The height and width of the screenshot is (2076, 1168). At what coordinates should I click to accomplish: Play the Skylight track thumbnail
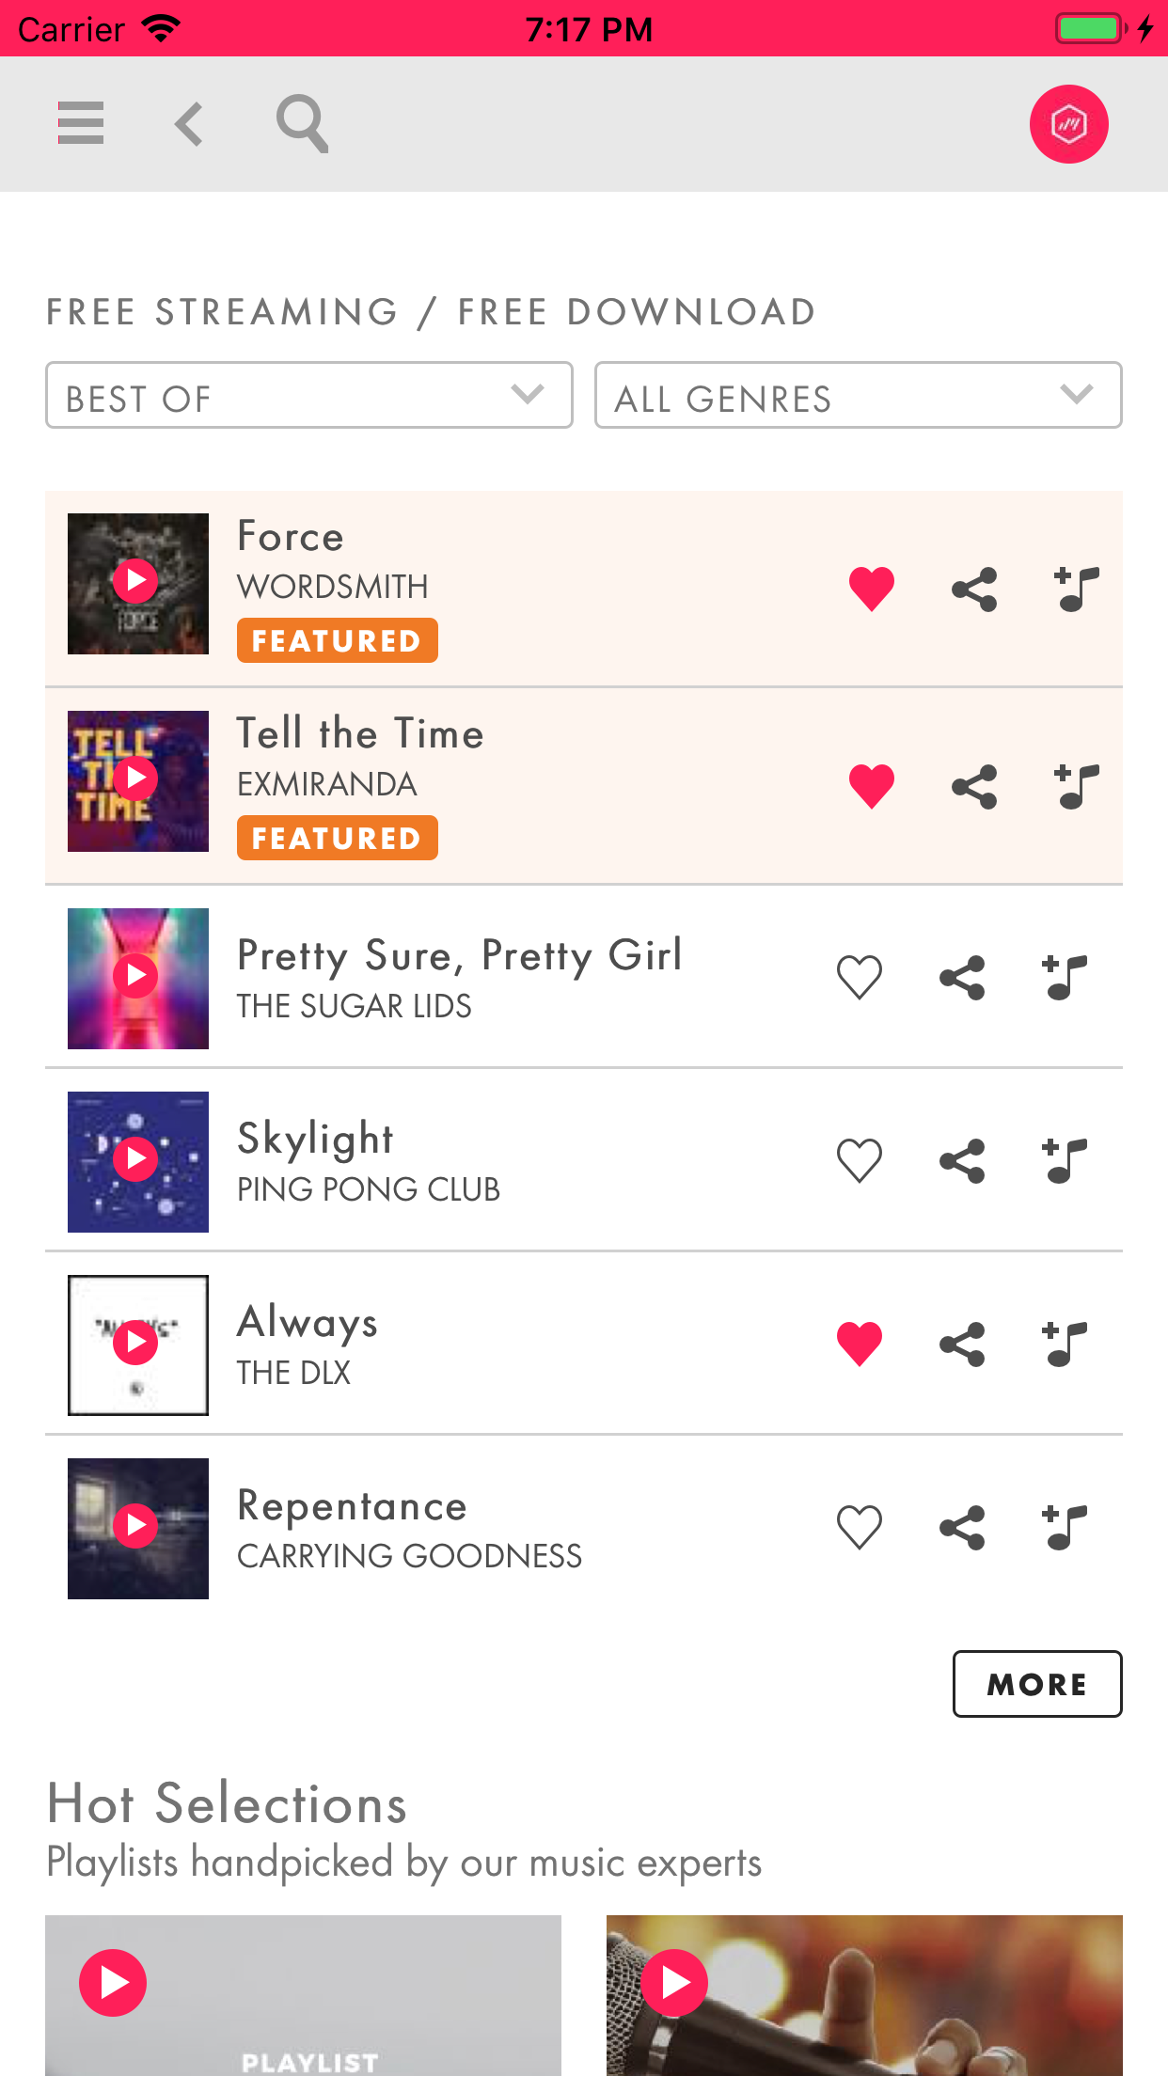(x=136, y=1159)
